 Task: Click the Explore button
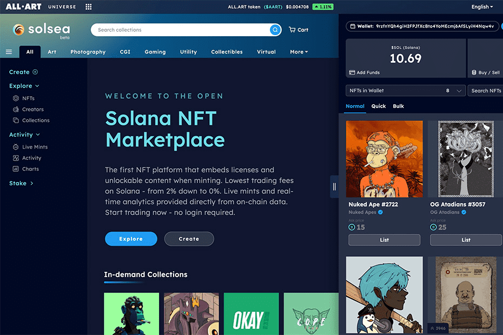131,238
